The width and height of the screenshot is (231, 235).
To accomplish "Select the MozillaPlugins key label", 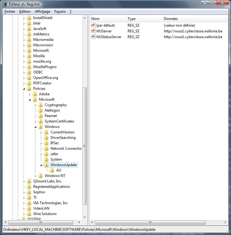I will click(x=45, y=67).
